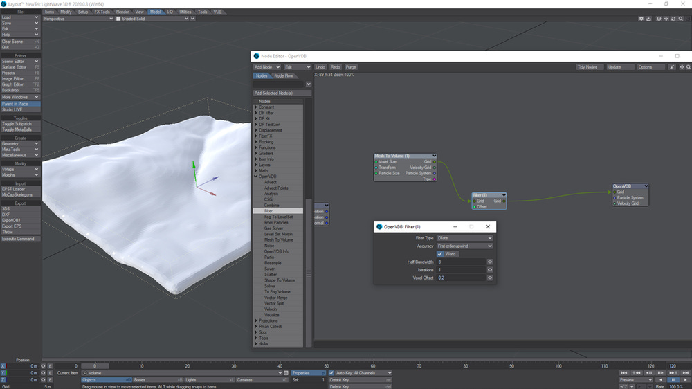This screenshot has height=389, width=692.
Task: Go to next keyframe button
Action: 673,373
